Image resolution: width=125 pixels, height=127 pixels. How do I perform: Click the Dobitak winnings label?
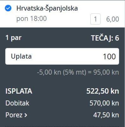click(17, 103)
